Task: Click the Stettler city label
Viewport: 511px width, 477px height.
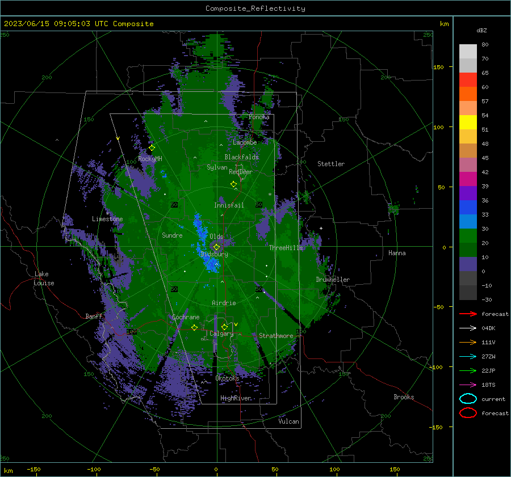Action: click(x=331, y=164)
